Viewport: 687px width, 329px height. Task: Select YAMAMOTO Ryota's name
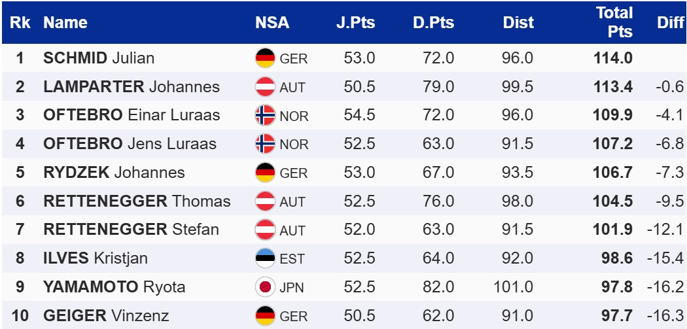[114, 287]
